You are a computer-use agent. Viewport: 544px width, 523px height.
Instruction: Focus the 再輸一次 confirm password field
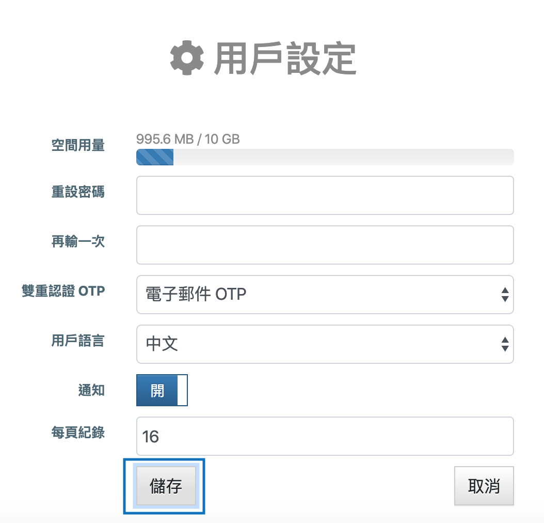click(325, 245)
